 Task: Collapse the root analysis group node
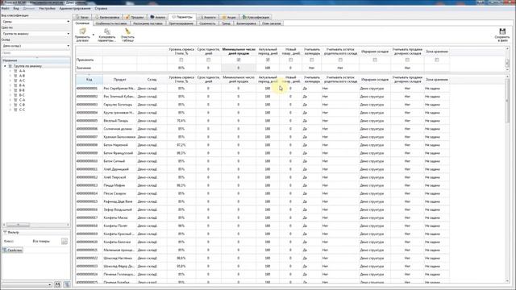coord(6,66)
